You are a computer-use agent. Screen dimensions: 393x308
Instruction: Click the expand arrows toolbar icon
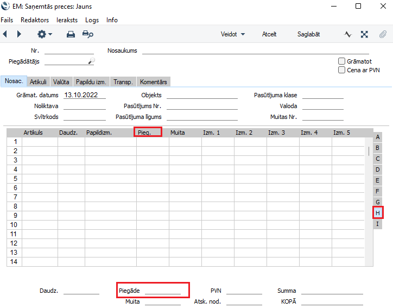[364, 34]
